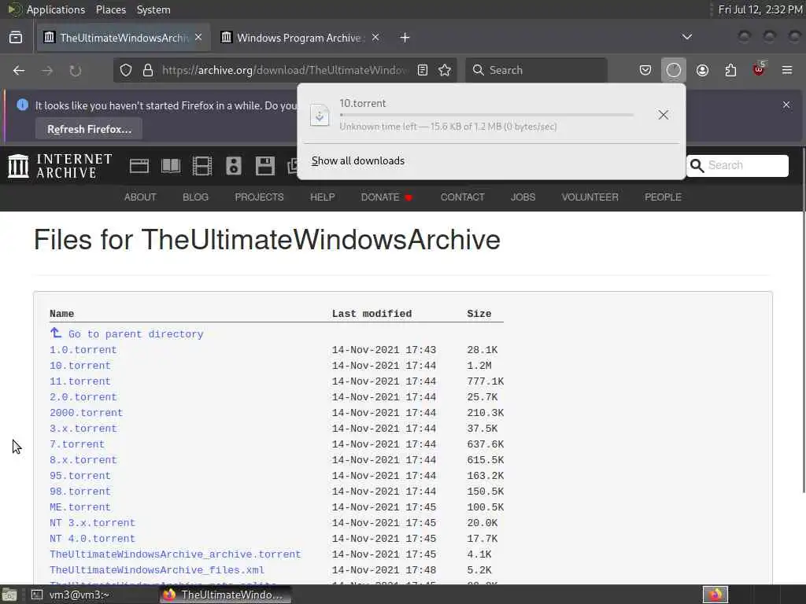
Task: Close the TheUltimateWindowsArchive tab
Action: pyautogui.click(x=198, y=37)
